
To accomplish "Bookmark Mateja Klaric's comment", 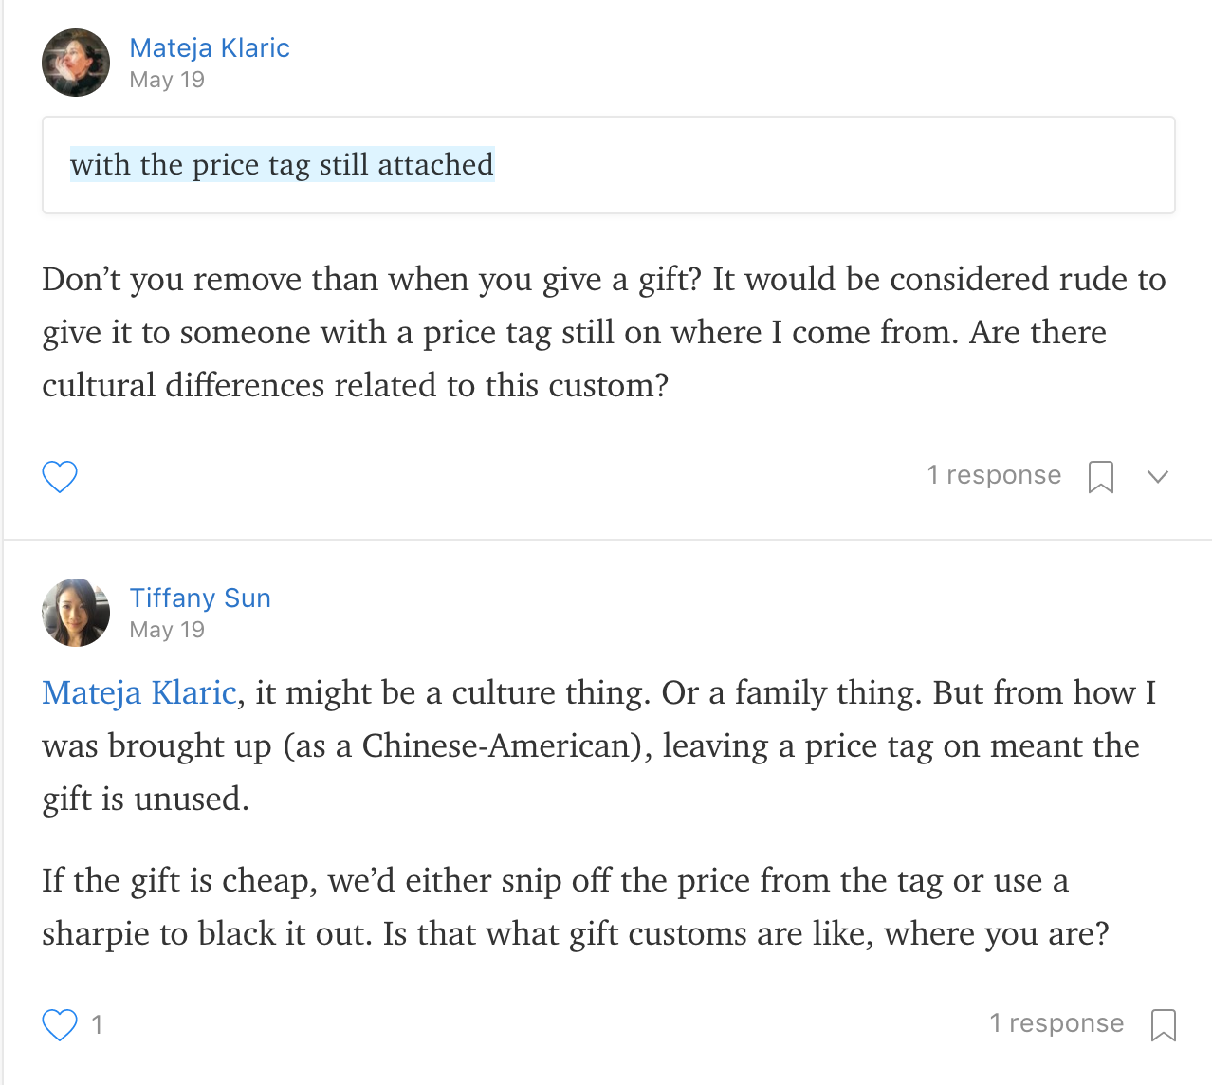I will pos(1100,476).
